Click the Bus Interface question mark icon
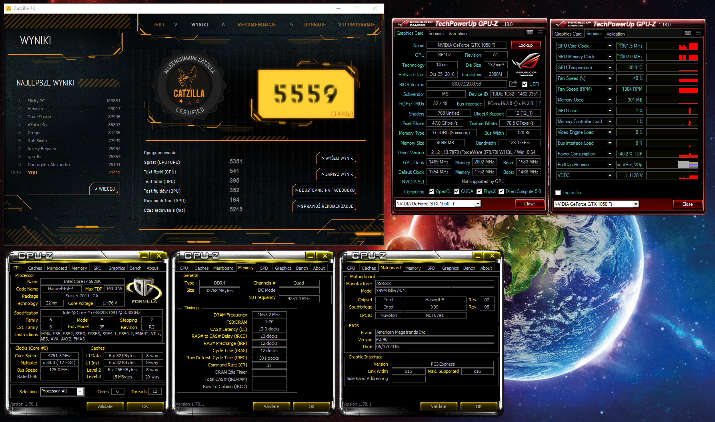715x422 pixels. pos(539,104)
